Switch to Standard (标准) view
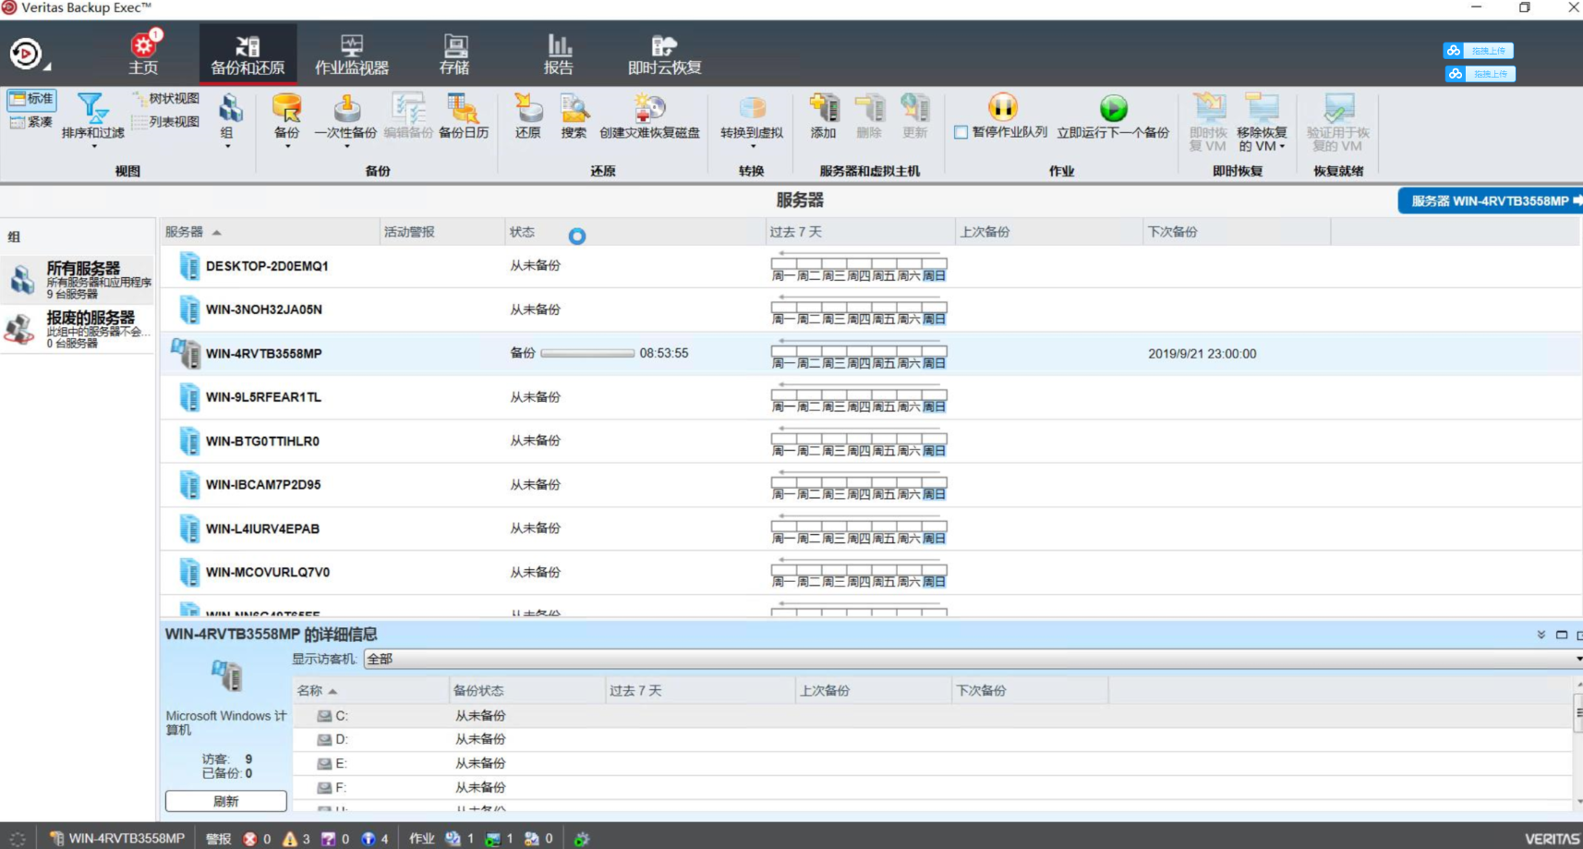The image size is (1583, 849). tap(31, 99)
